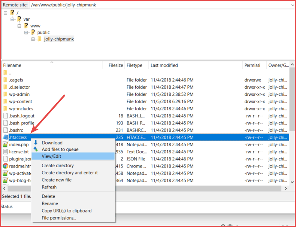The height and width of the screenshot is (227, 296).
Task: Click the www folder question-mark icon
Action: point(26,26)
